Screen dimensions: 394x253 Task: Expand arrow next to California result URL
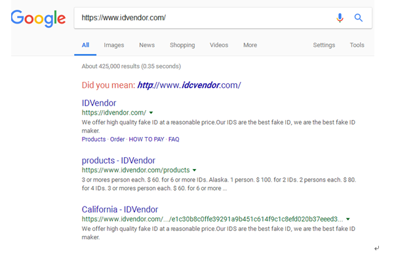point(347,219)
